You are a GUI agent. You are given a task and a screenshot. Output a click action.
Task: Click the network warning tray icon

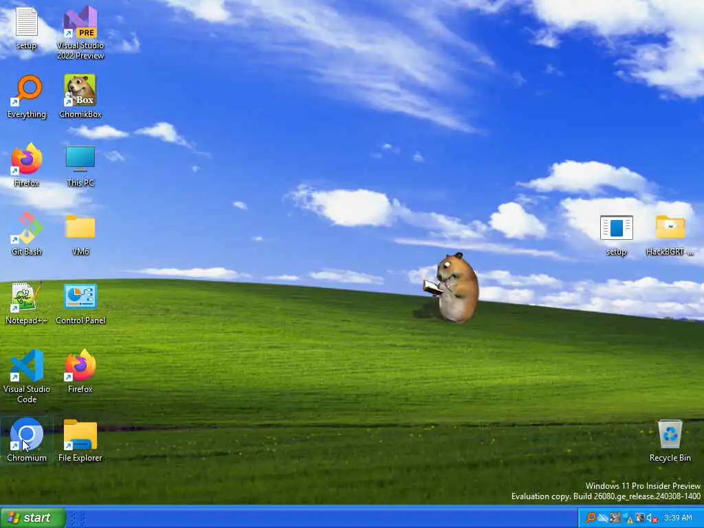coord(627,518)
